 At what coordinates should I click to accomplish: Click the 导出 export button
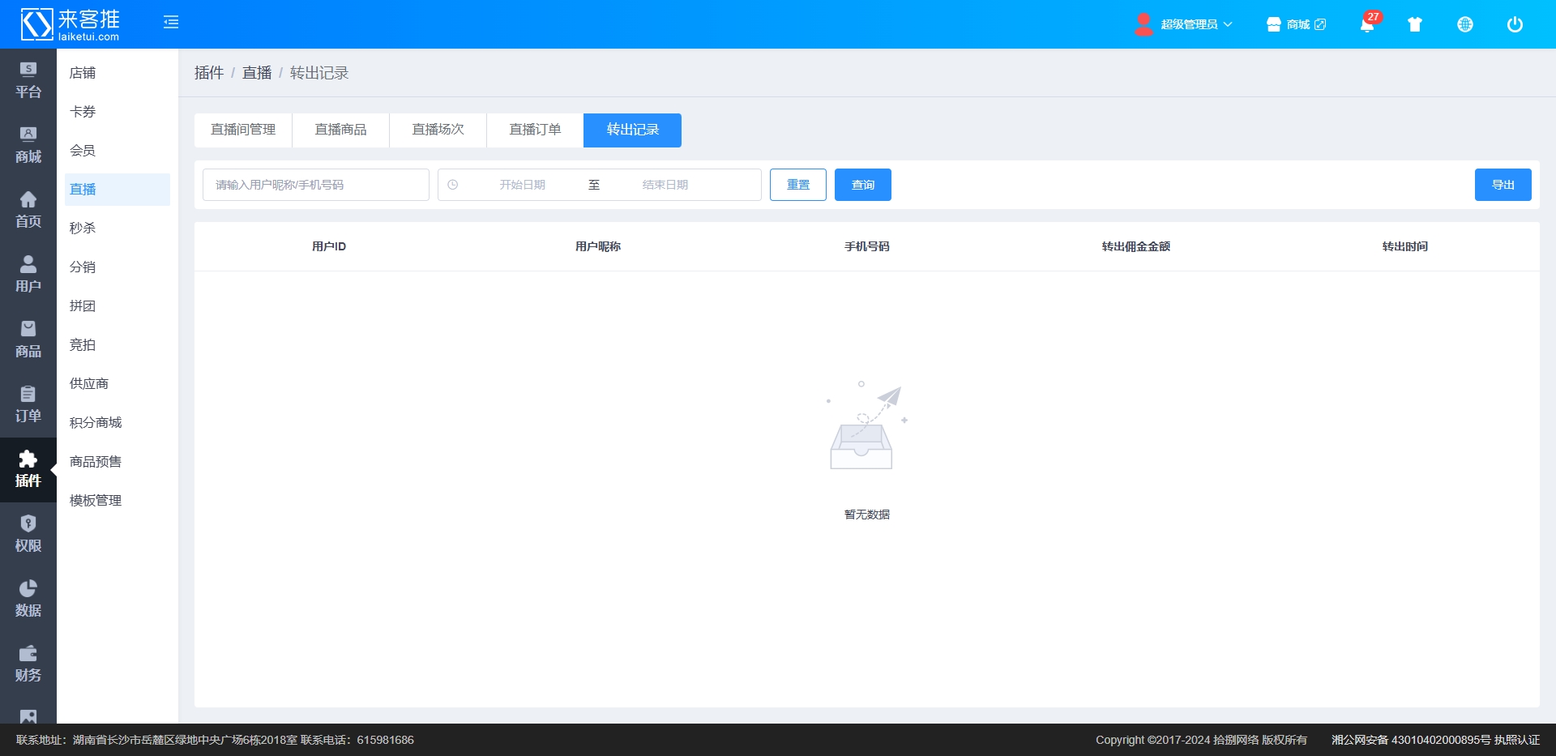pos(1503,185)
